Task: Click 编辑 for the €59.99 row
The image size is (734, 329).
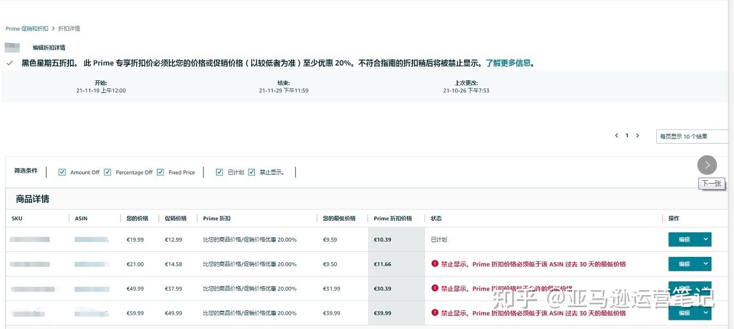Action: pyautogui.click(x=684, y=313)
